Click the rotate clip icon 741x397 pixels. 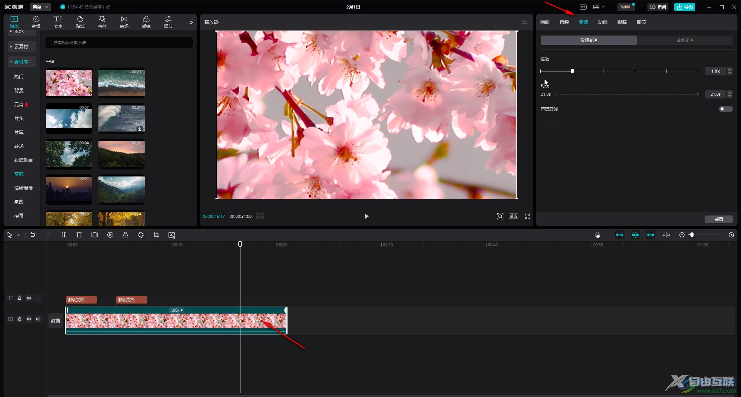141,235
